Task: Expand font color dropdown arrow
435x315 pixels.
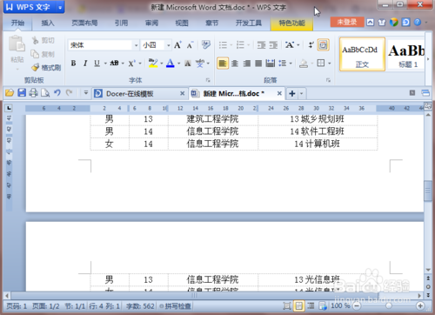Action: [x=178, y=64]
